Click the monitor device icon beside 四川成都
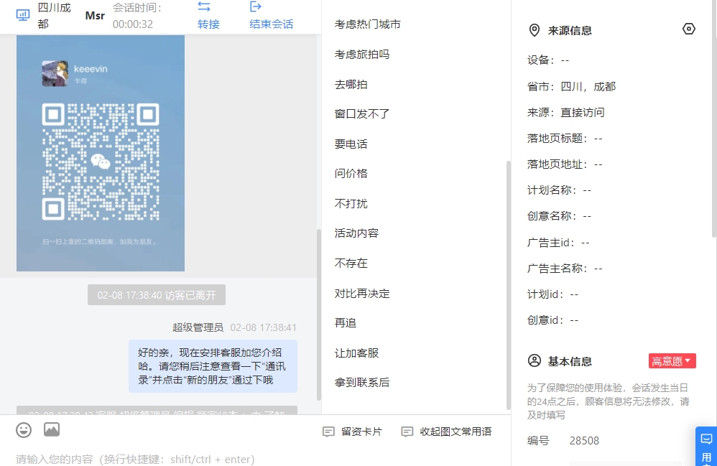Image resolution: width=717 pixels, height=466 pixels. 23,16
